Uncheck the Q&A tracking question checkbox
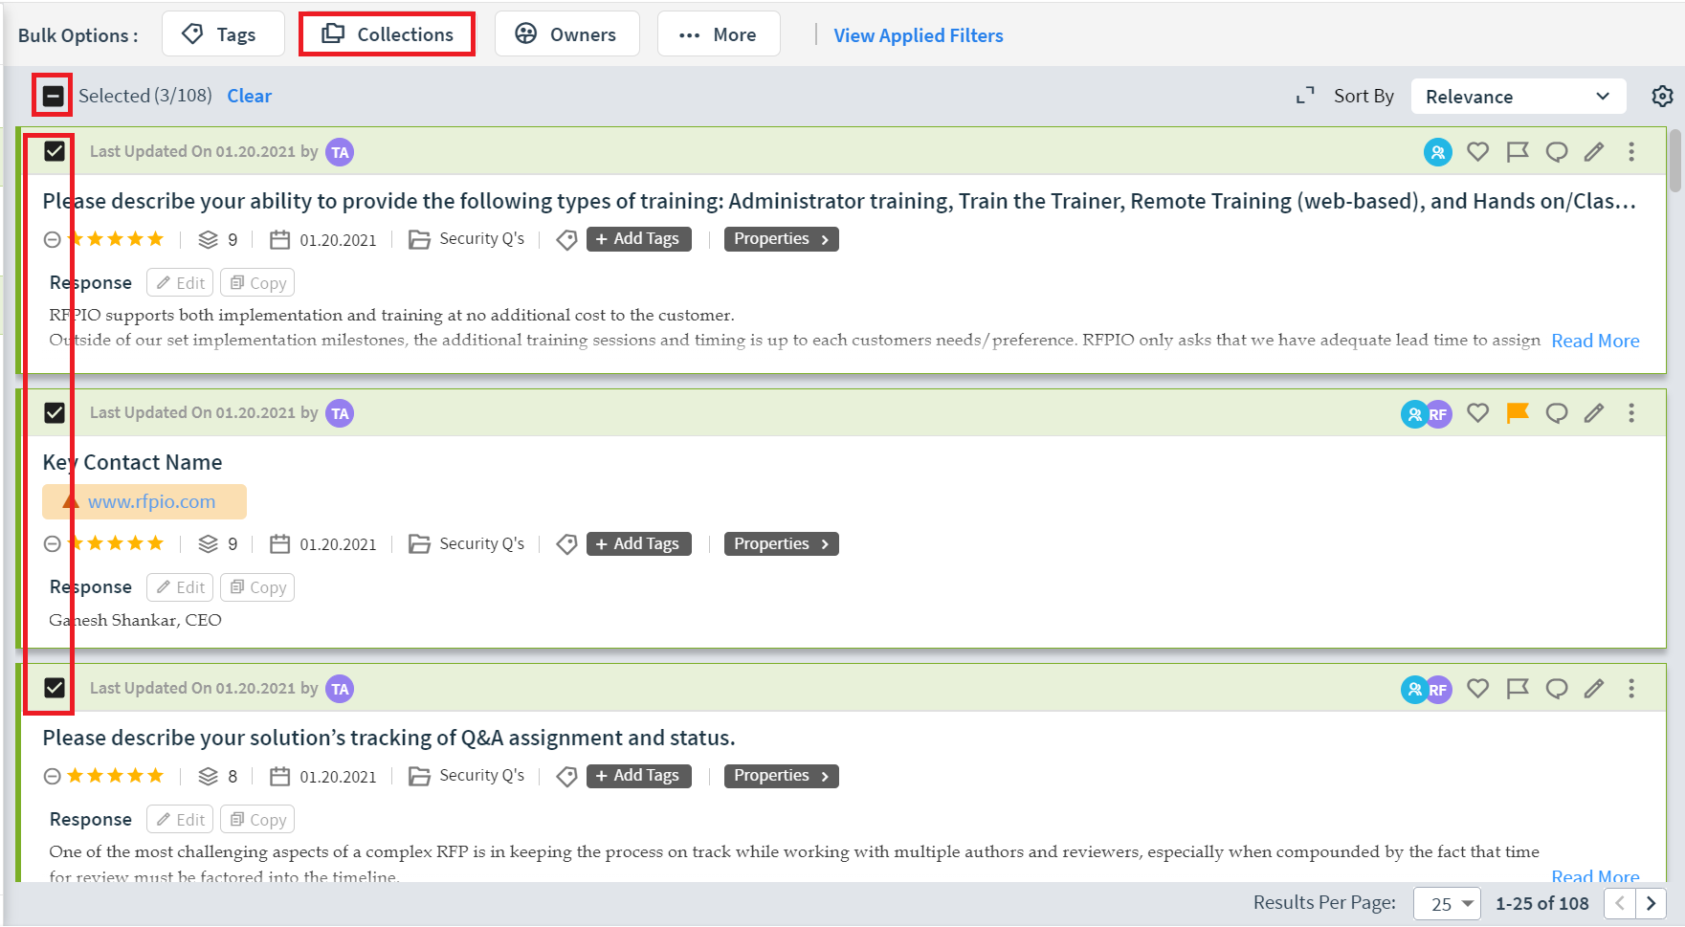The image size is (1685, 927). (x=55, y=688)
